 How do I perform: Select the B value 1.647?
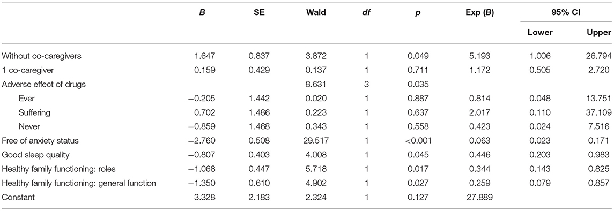coord(206,56)
